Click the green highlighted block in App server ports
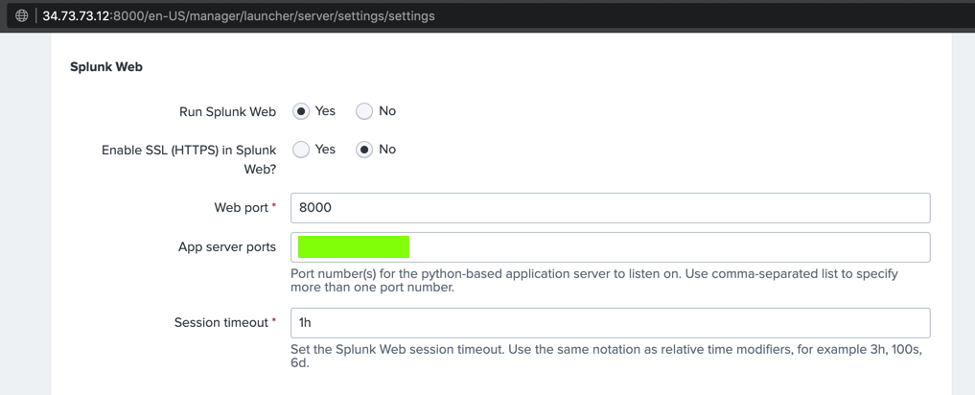Image resolution: width=975 pixels, height=395 pixels. click(354, 247)
